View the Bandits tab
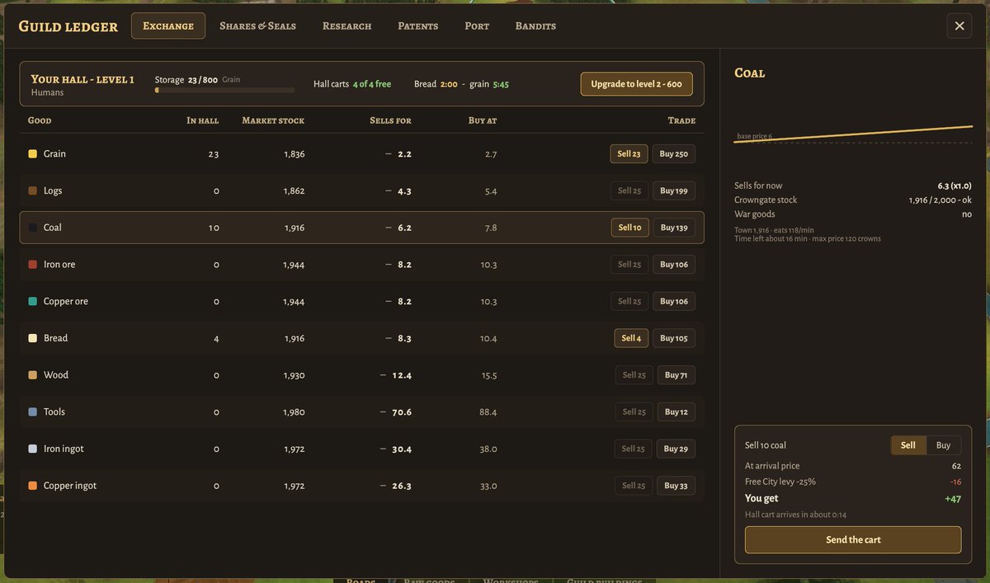The width and height of the screenshot is (990, 583). tap(535, 26)
